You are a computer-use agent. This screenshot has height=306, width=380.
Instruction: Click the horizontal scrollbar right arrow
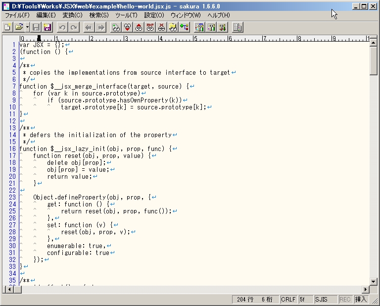(366, 289)
